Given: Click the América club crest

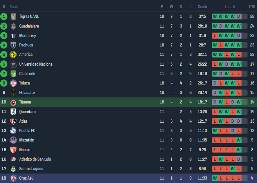Looking at the screenshot, I should [13, 55].
